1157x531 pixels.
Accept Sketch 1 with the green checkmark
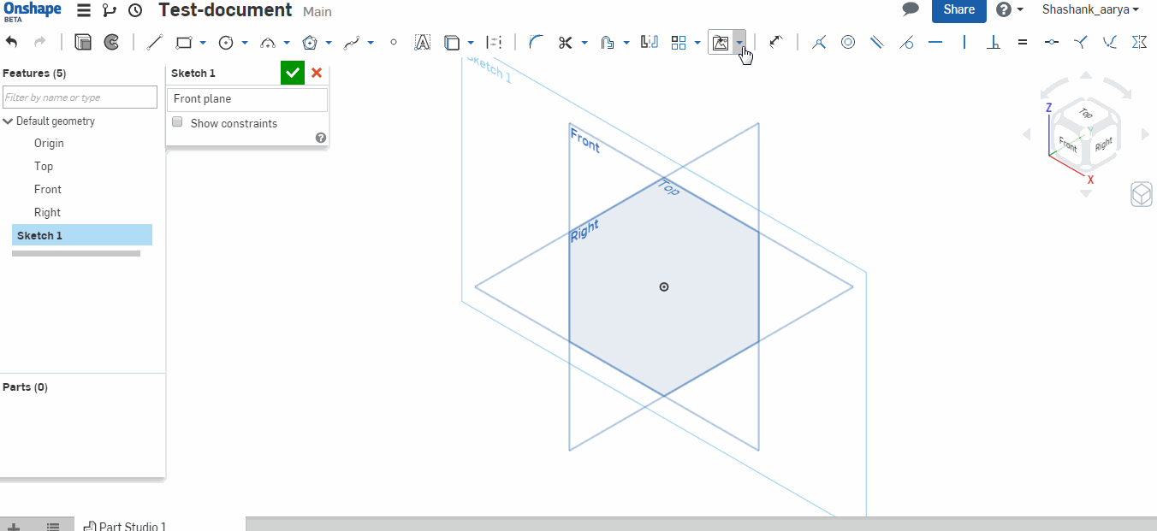pos(292,73)
